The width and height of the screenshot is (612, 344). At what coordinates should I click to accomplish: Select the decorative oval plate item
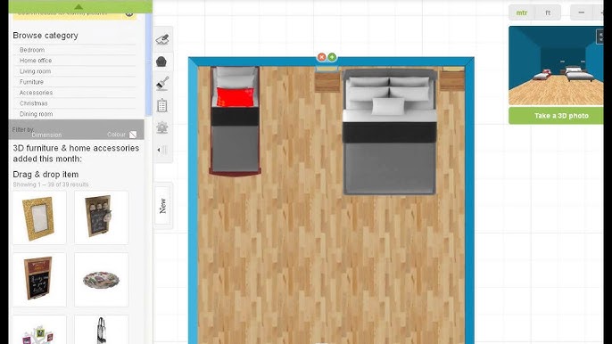(101, 280)
